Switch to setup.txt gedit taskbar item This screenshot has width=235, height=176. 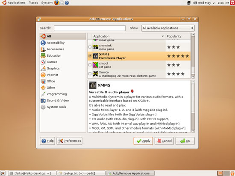81,173
